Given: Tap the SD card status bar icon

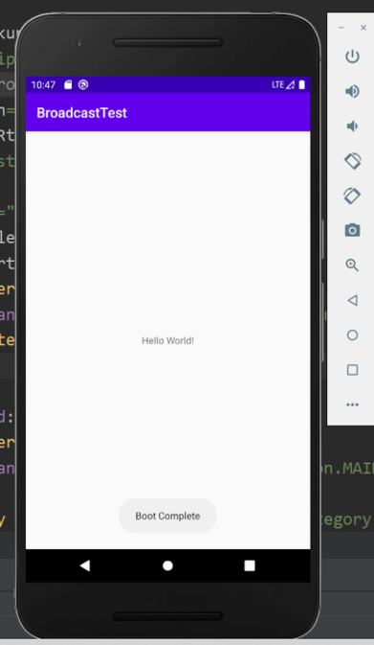Looking at the screenshot, I should click(68, 84).
